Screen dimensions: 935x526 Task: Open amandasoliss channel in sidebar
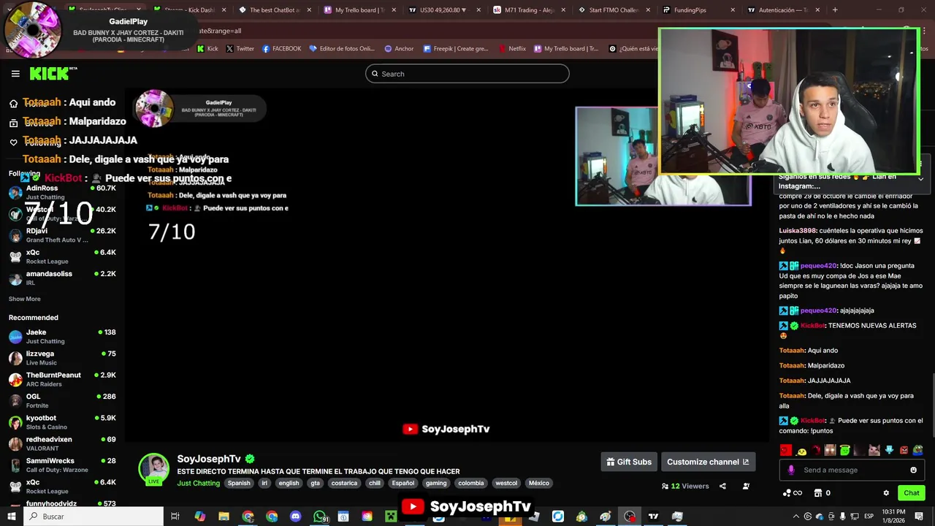(x=62, y=278)
